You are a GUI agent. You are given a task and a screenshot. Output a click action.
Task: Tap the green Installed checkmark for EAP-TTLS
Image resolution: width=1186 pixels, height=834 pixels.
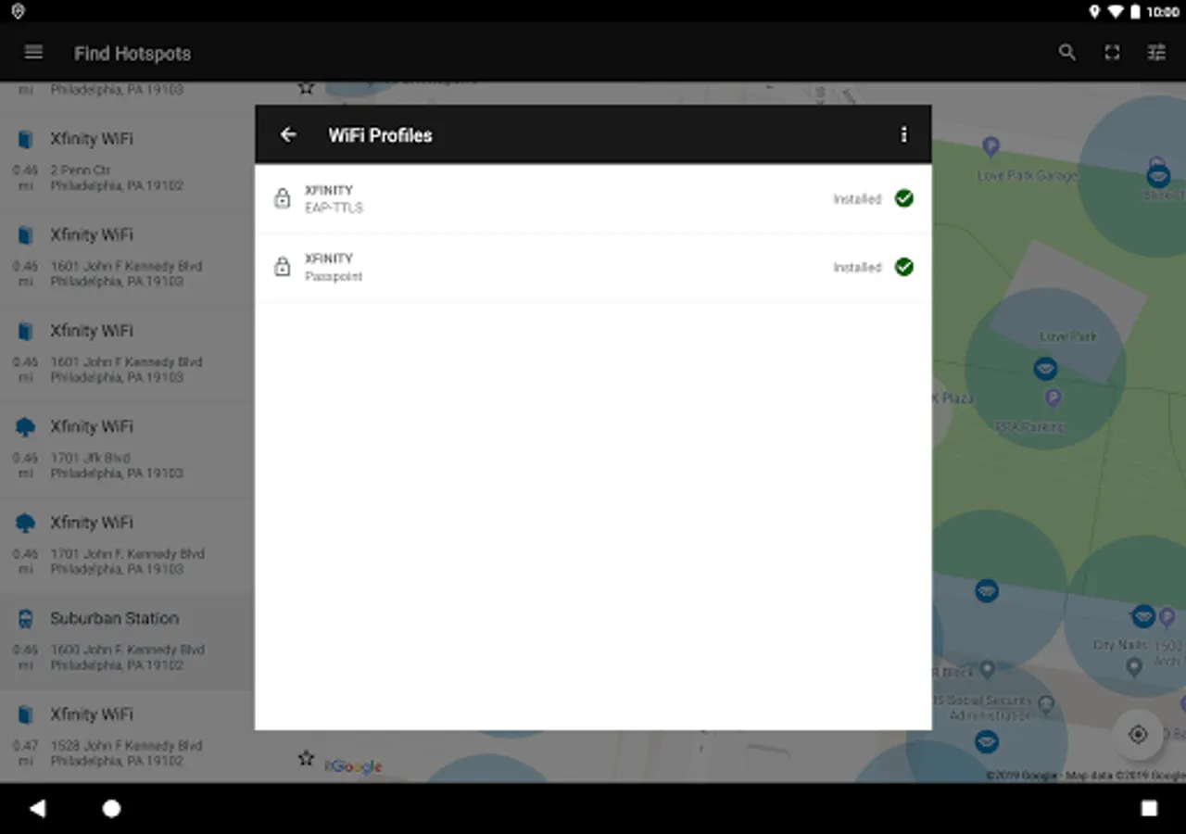904,198
